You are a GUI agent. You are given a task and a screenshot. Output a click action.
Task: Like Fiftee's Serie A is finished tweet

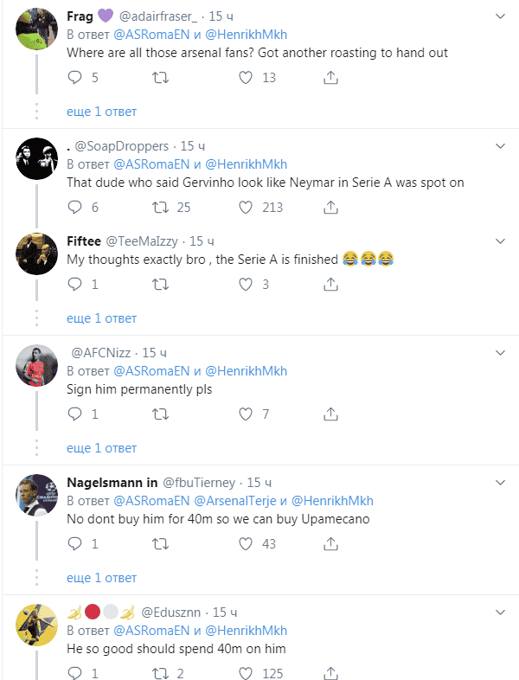[x=246, y=284]
